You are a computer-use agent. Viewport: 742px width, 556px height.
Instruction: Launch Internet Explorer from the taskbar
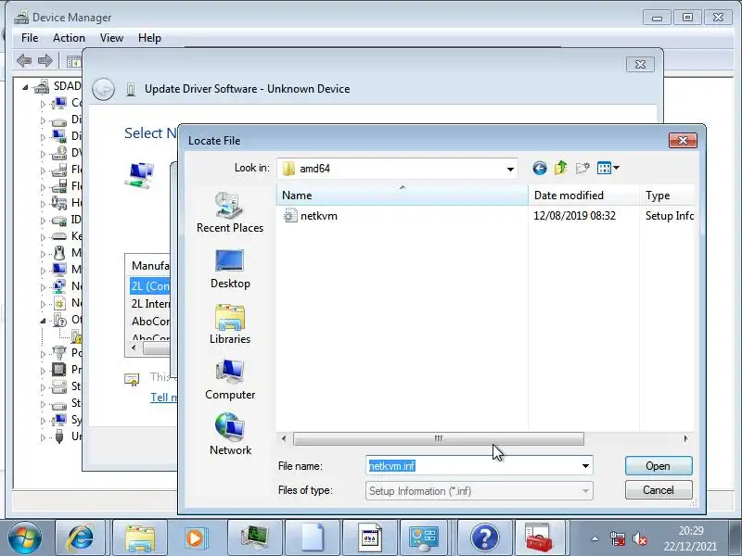point(82,537)
